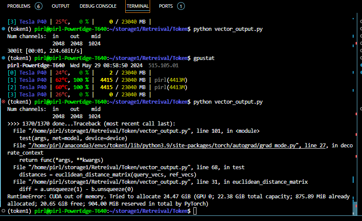Switch to the PROBLEMS tab
Viewport: 362px width, 221px height.
click(x=19, y=6)
